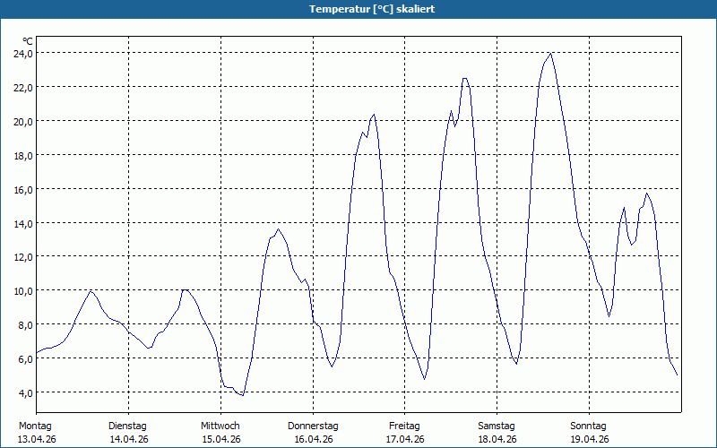Image resolution: width=717 pixels, height=448 pixels.
Task: Click the date '17.04.26'
Action: [x=405, y=439]
